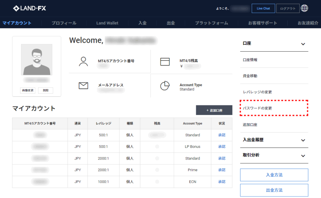Click the ログアウト button

pyautogui.click(x=287, y=9)
